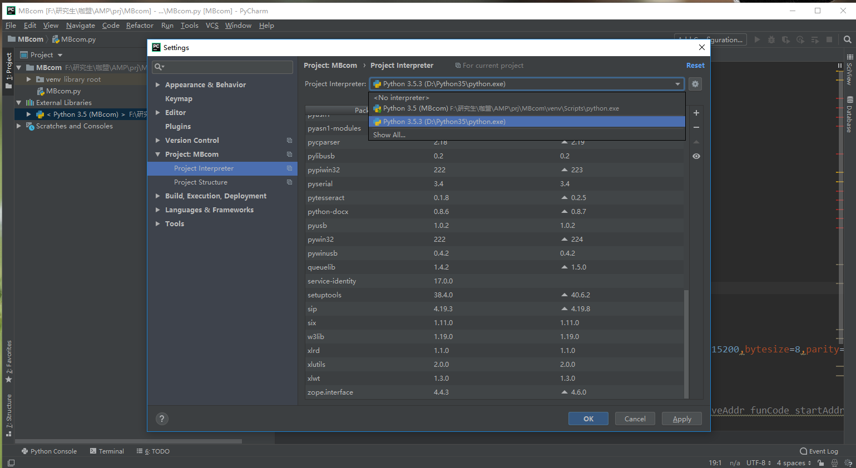Click the minus icon to uninstall a package
This screenshot has height=468, width=856.
[696, 127]
